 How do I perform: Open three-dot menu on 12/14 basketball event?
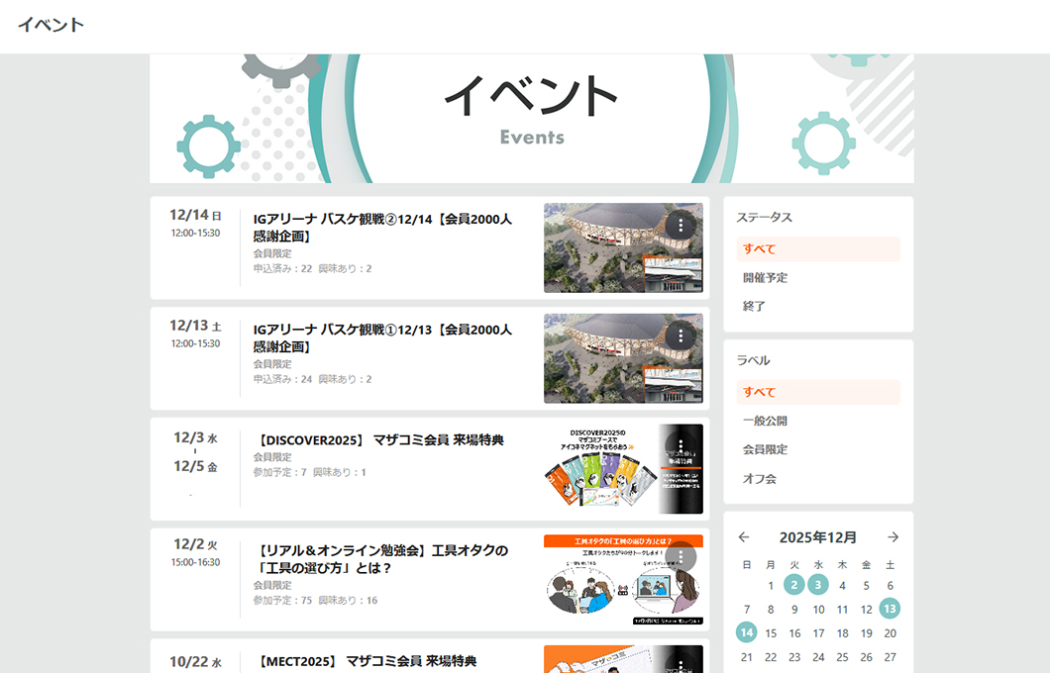coord(681,226)
